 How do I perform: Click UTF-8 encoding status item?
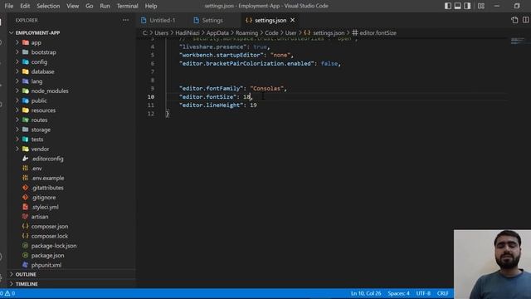point(423,293)
